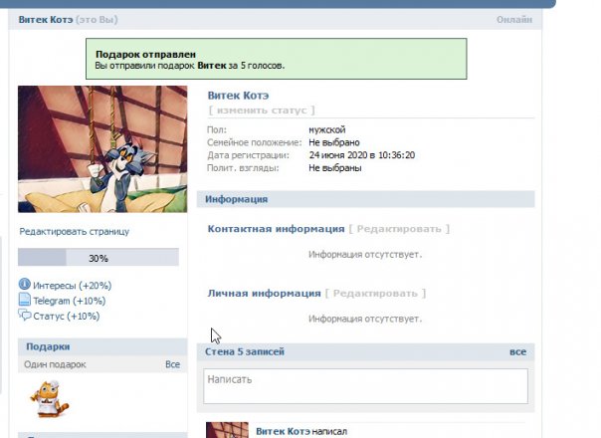Click the Подарки section header
This screenshot has height=438, width=601.
point(102,346)
